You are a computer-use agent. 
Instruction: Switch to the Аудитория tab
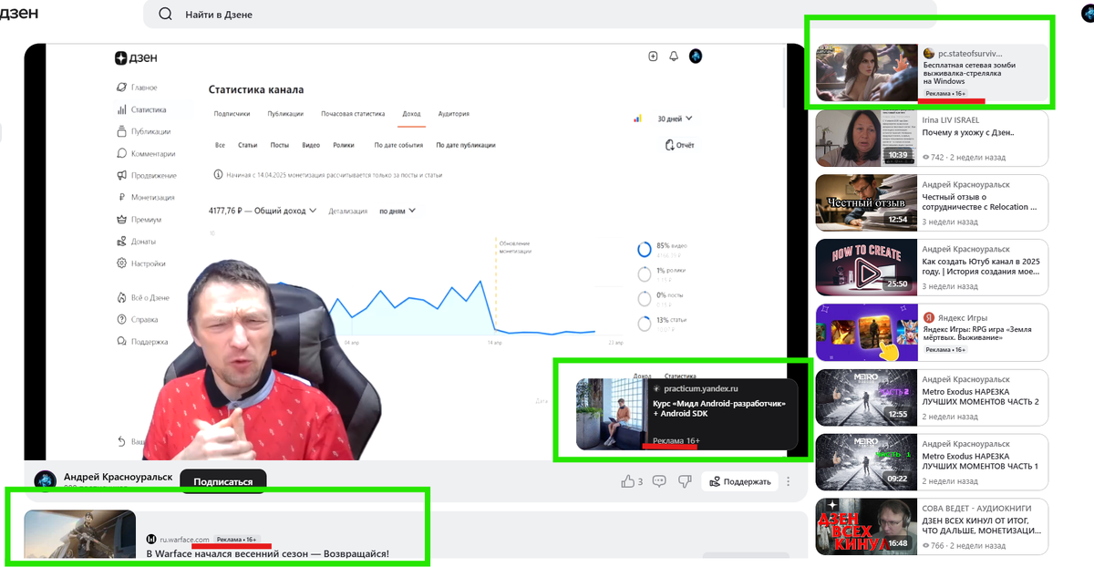[x=454, y=114]
